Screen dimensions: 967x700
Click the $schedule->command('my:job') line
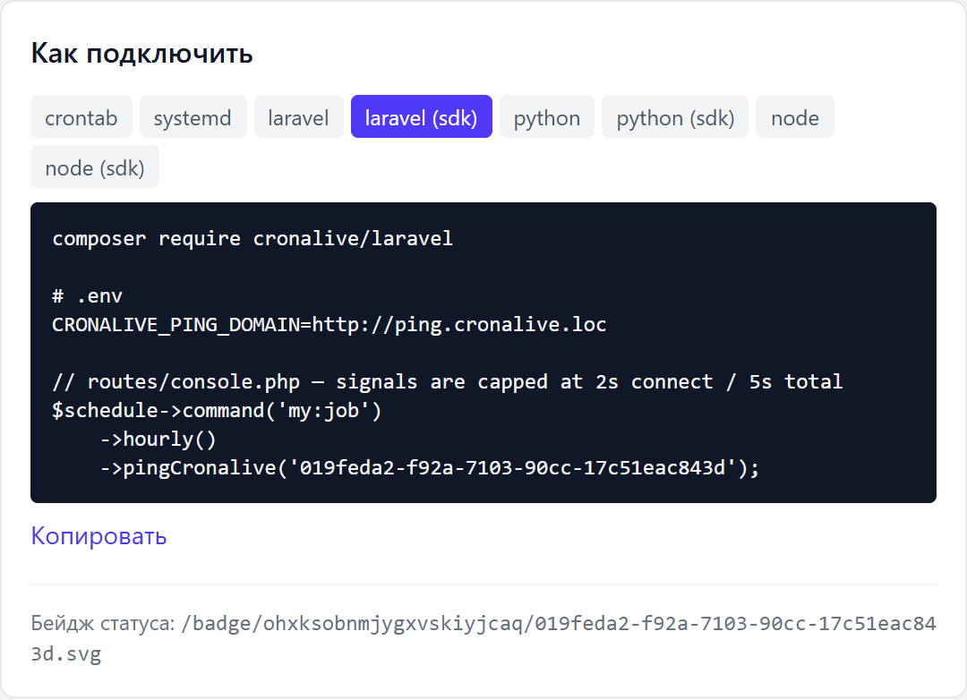click(217, 410)
